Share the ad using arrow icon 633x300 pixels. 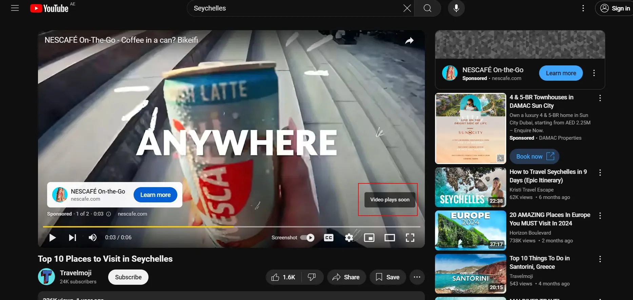[x=410, y=41]
